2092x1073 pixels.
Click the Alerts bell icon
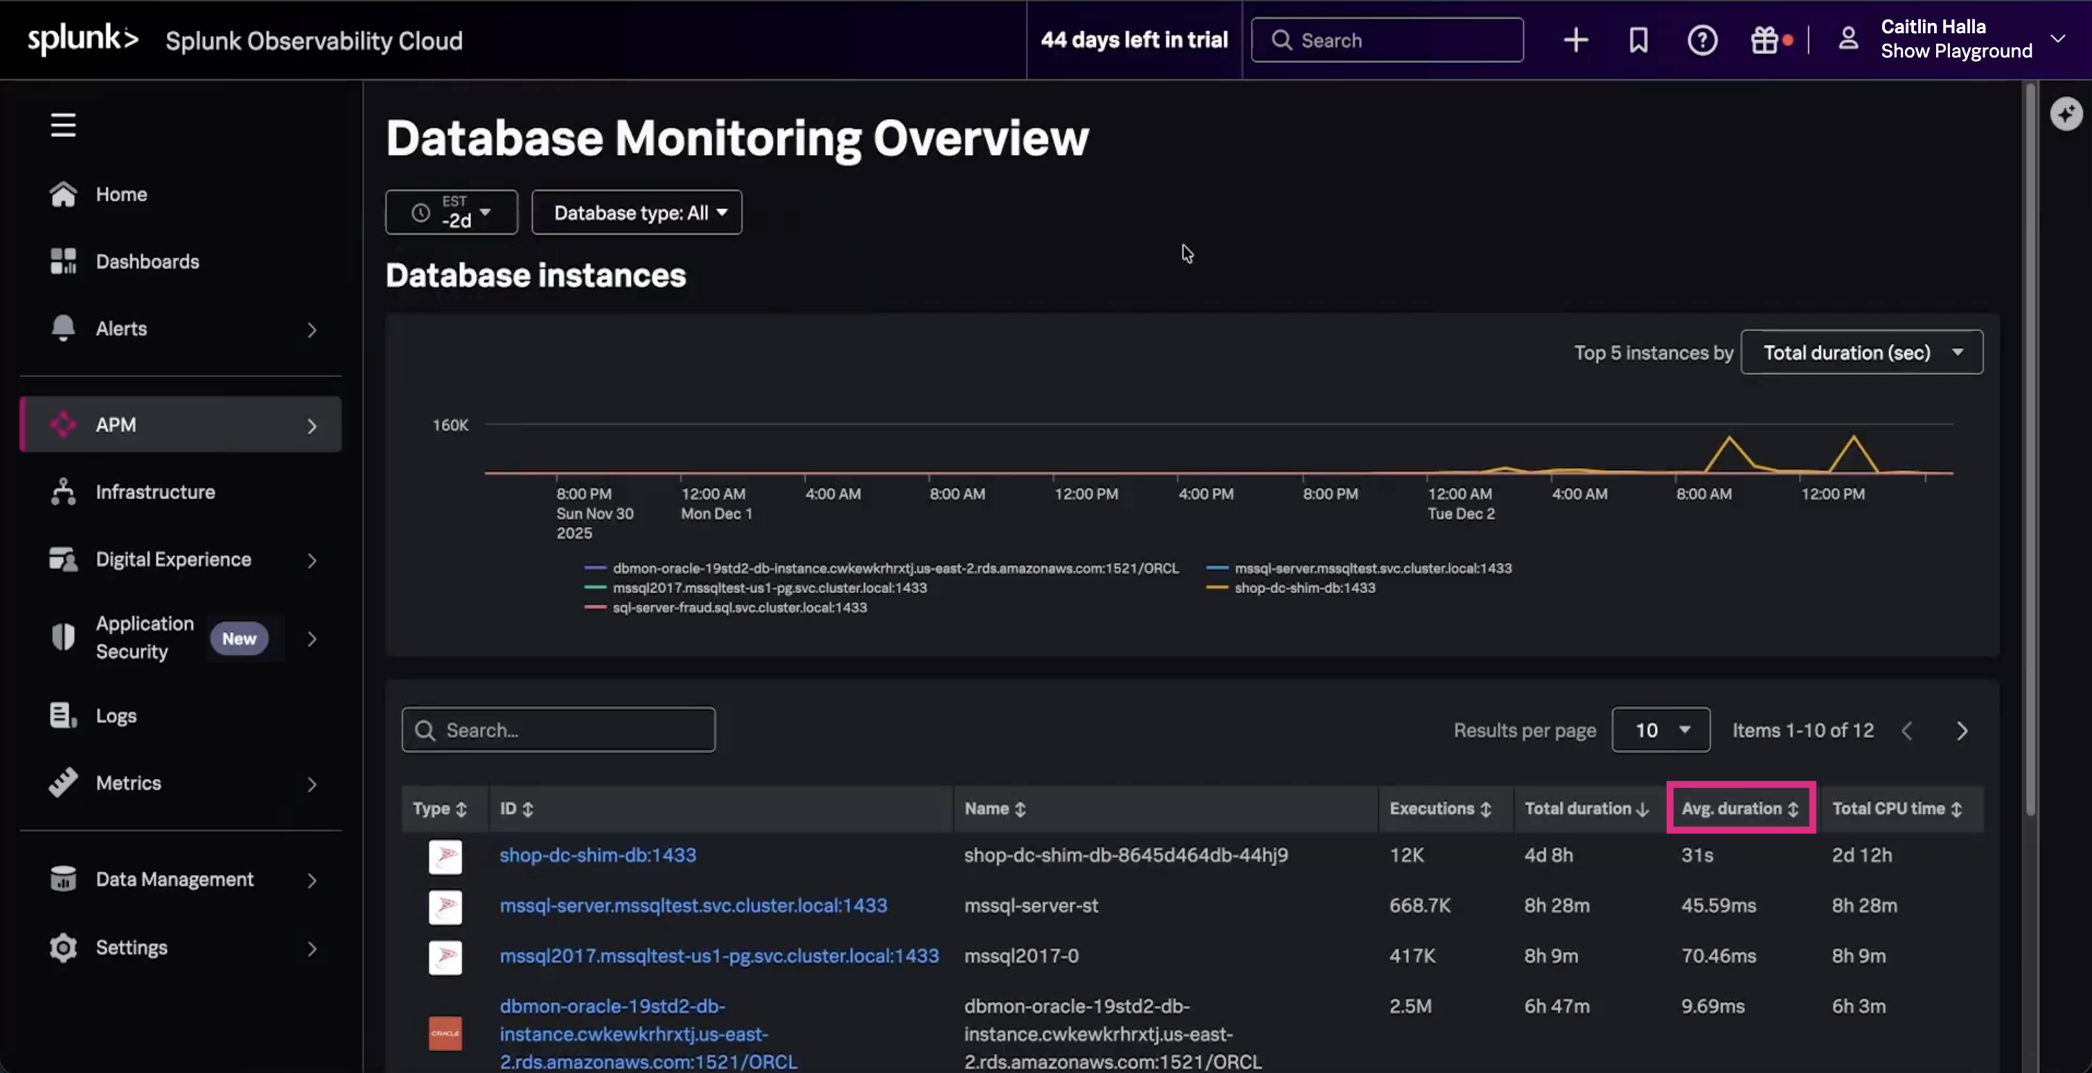pos(63,329)
